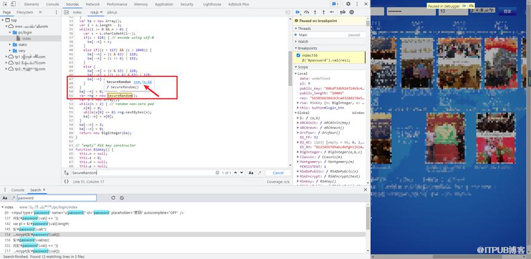The height and width of the screenshot is (259, 531).
Task: Clear the SecureRandom find field
Action: tap(217, 172)
